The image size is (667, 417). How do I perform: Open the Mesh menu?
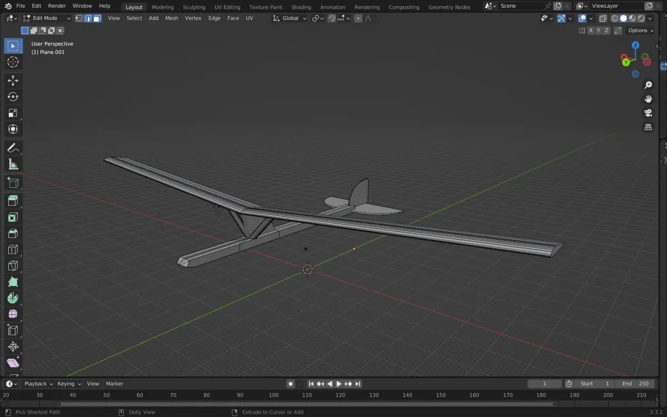click(x=172, y=18)
